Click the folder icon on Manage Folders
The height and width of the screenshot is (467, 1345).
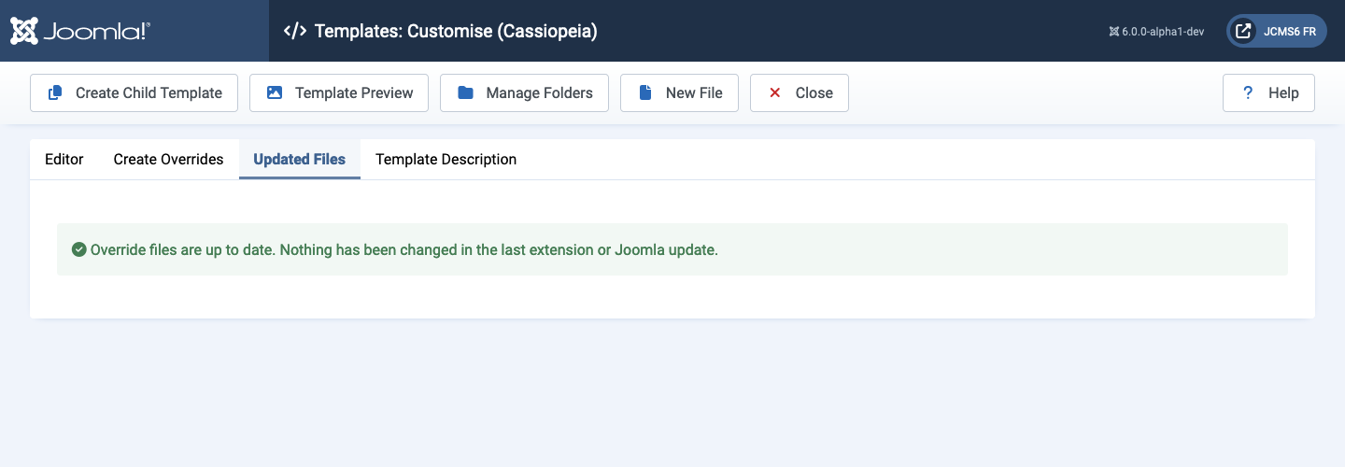pos(465,92)
